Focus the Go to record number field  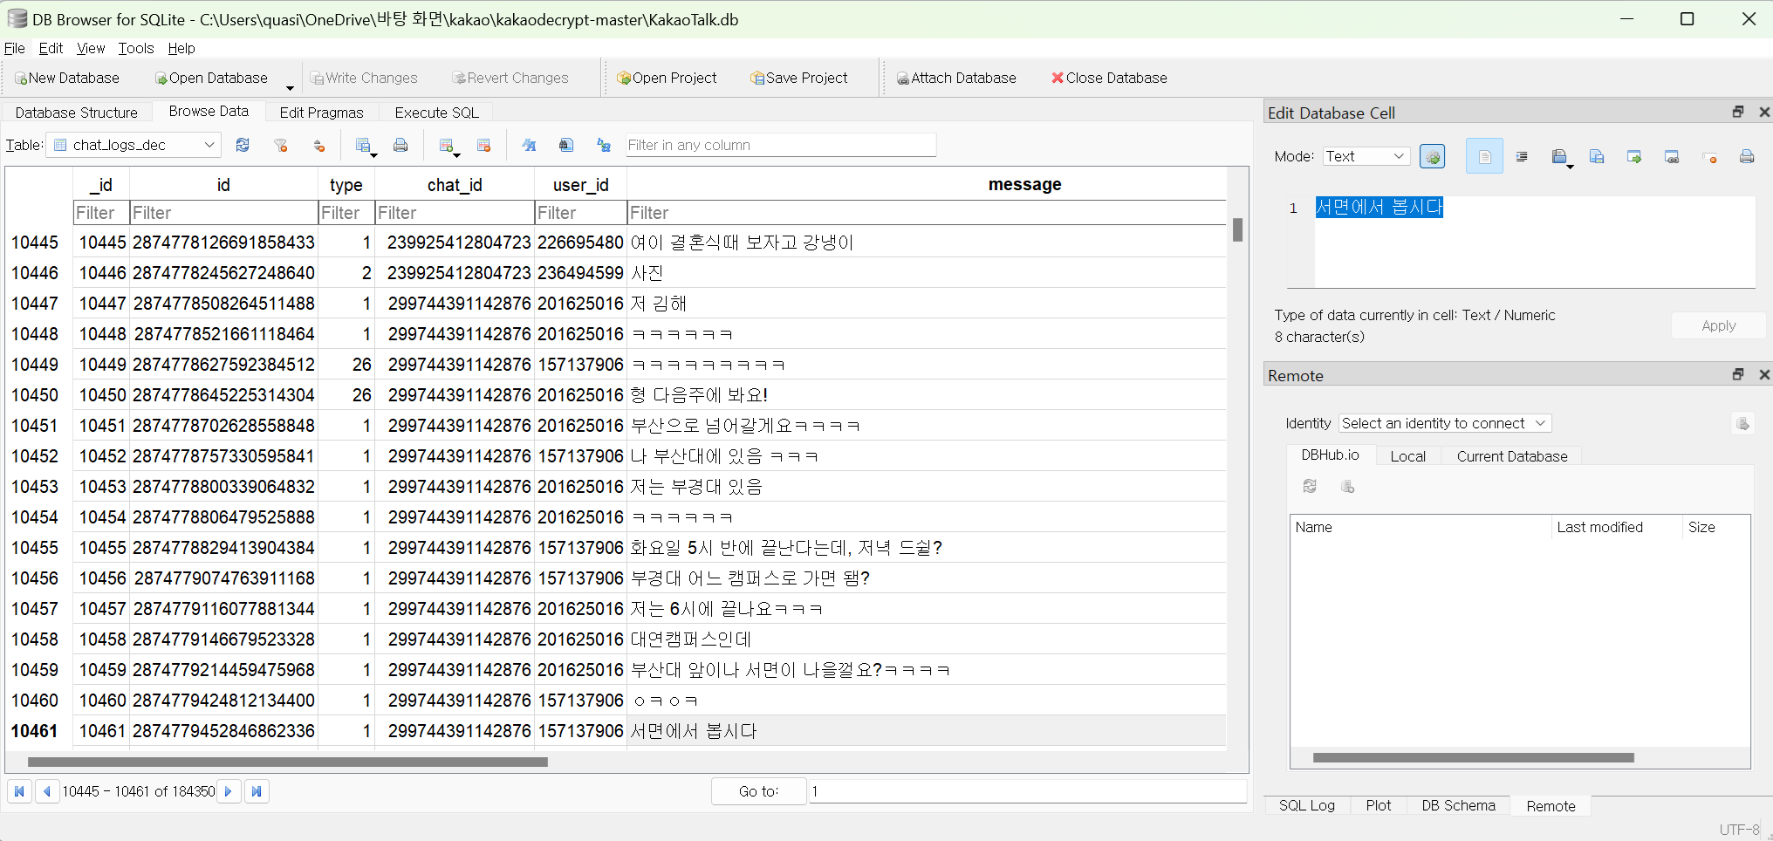tap(1028, 791)
